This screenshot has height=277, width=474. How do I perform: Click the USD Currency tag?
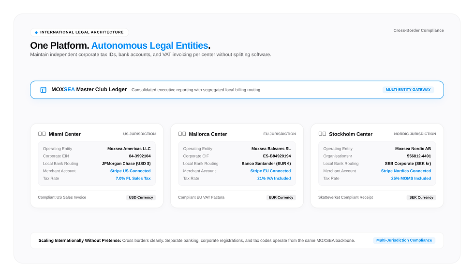pyautogui.click(x=141, y=197)
